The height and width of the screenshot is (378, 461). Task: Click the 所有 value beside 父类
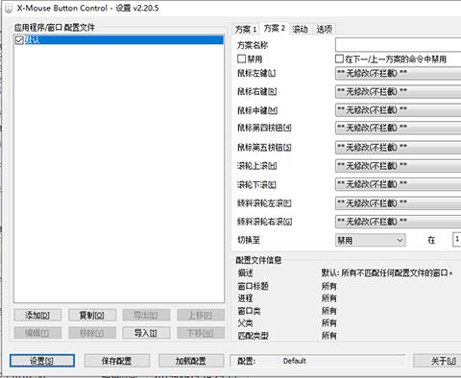328,323
